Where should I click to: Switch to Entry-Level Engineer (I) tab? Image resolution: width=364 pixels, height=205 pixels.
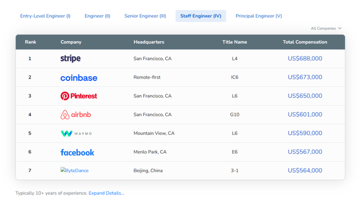45,16
